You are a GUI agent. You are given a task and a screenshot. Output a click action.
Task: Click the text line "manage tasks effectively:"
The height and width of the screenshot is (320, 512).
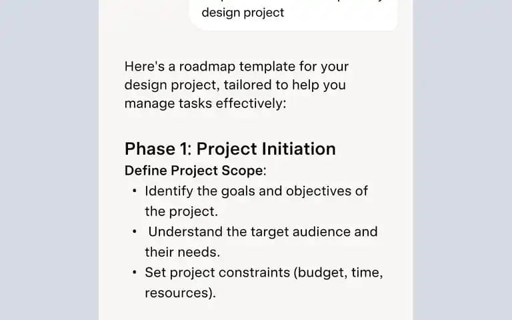point(205,103)
